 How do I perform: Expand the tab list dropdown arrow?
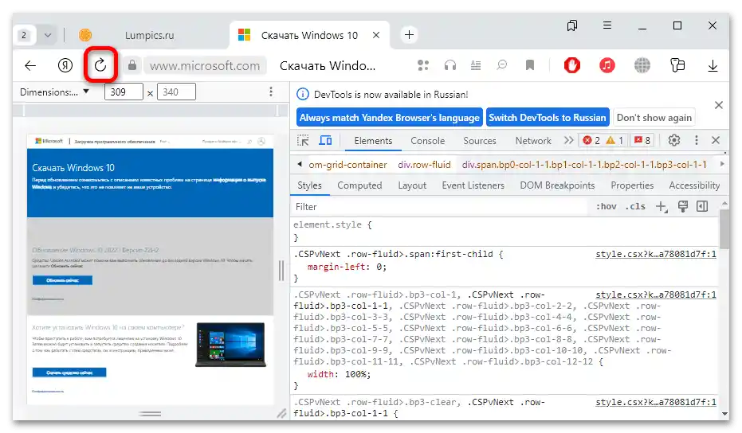tap(48, 35)
